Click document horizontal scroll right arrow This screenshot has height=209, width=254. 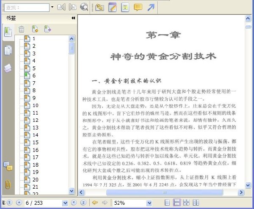click(241, 192)
